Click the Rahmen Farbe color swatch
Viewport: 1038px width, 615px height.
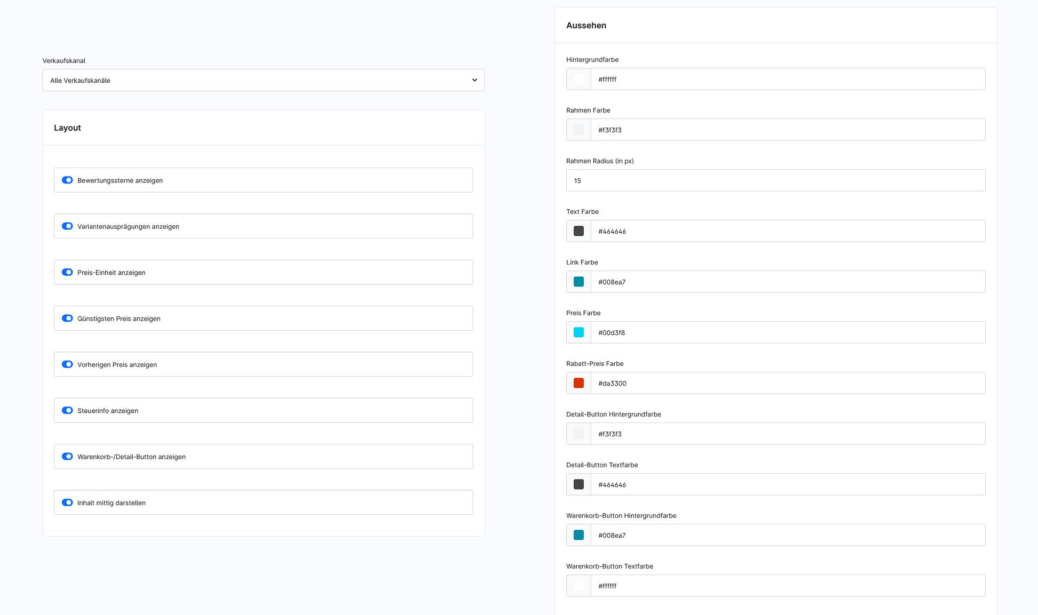(x=578, y=129)
